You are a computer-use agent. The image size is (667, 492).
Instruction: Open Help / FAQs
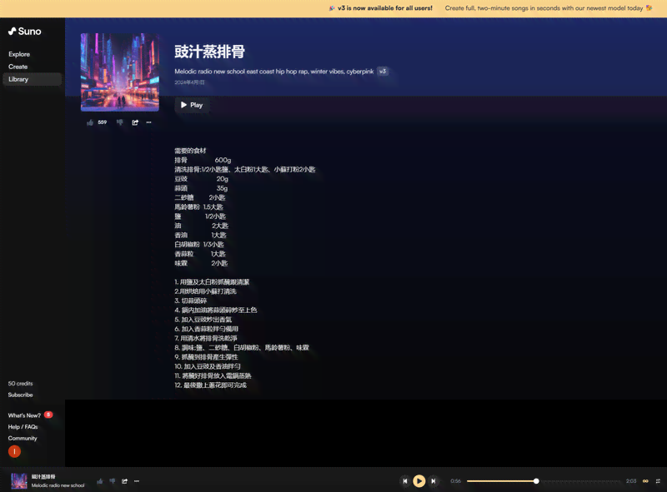pyautogui.click(x=23, y=426)
